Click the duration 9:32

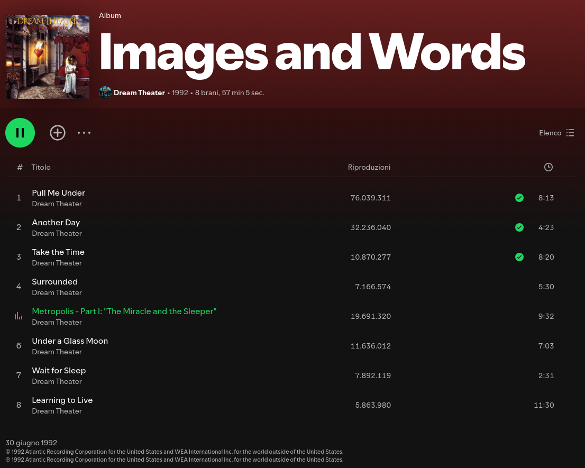(x=546, y=316)
